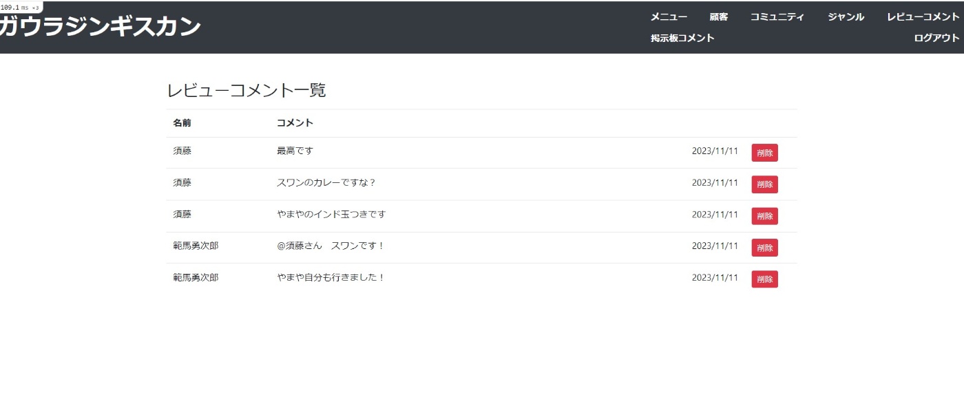964x410 pixels.
Task: Delete the 最高です comment
Action: coord(764,153)
